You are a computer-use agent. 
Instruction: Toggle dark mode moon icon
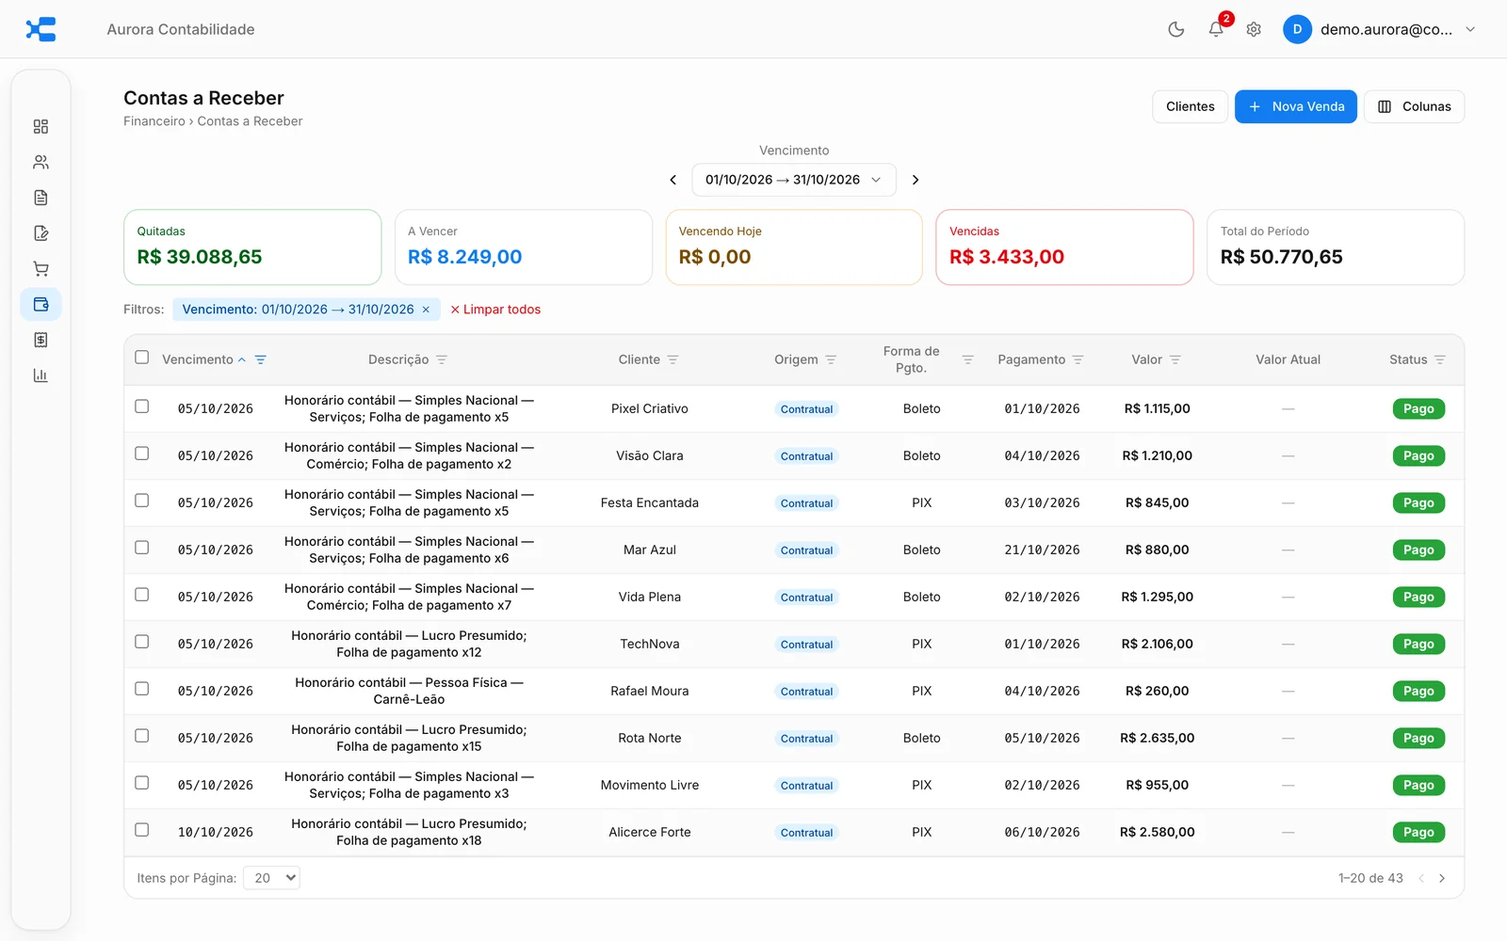[1175, 29]
